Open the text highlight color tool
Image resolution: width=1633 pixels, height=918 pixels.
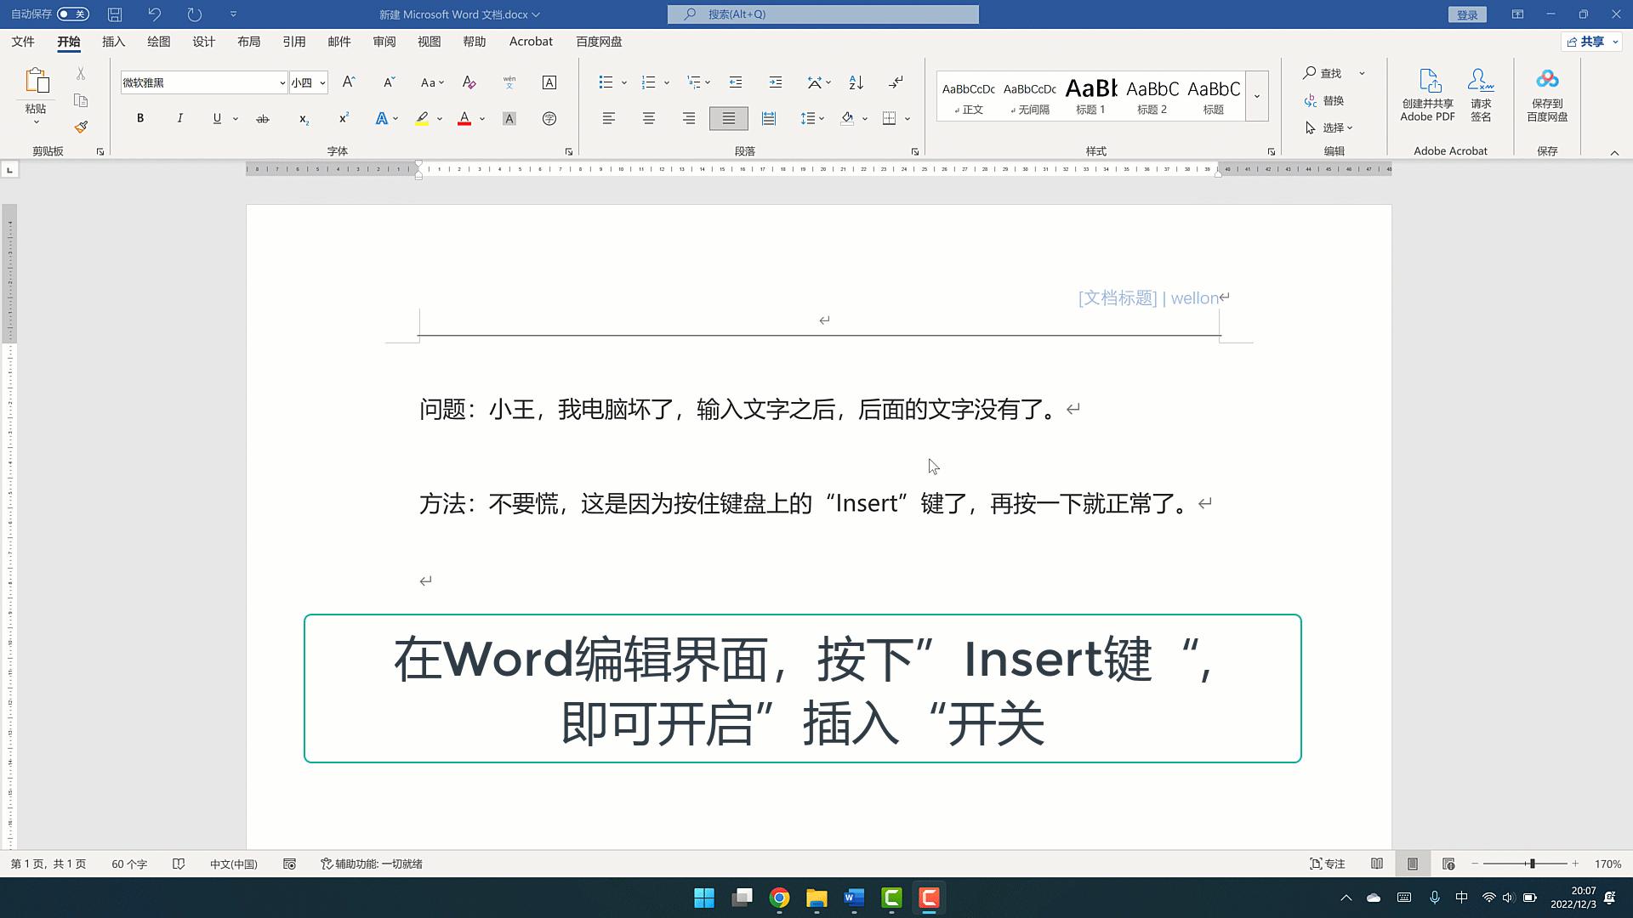pyautogui.click(x=422, y=118)
